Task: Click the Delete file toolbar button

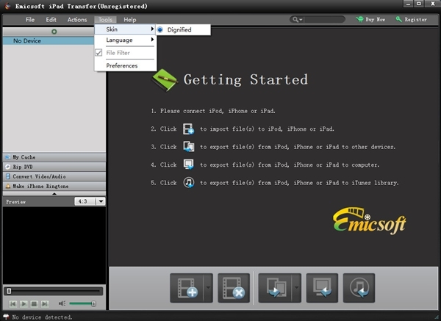Action: coord(234,288)
